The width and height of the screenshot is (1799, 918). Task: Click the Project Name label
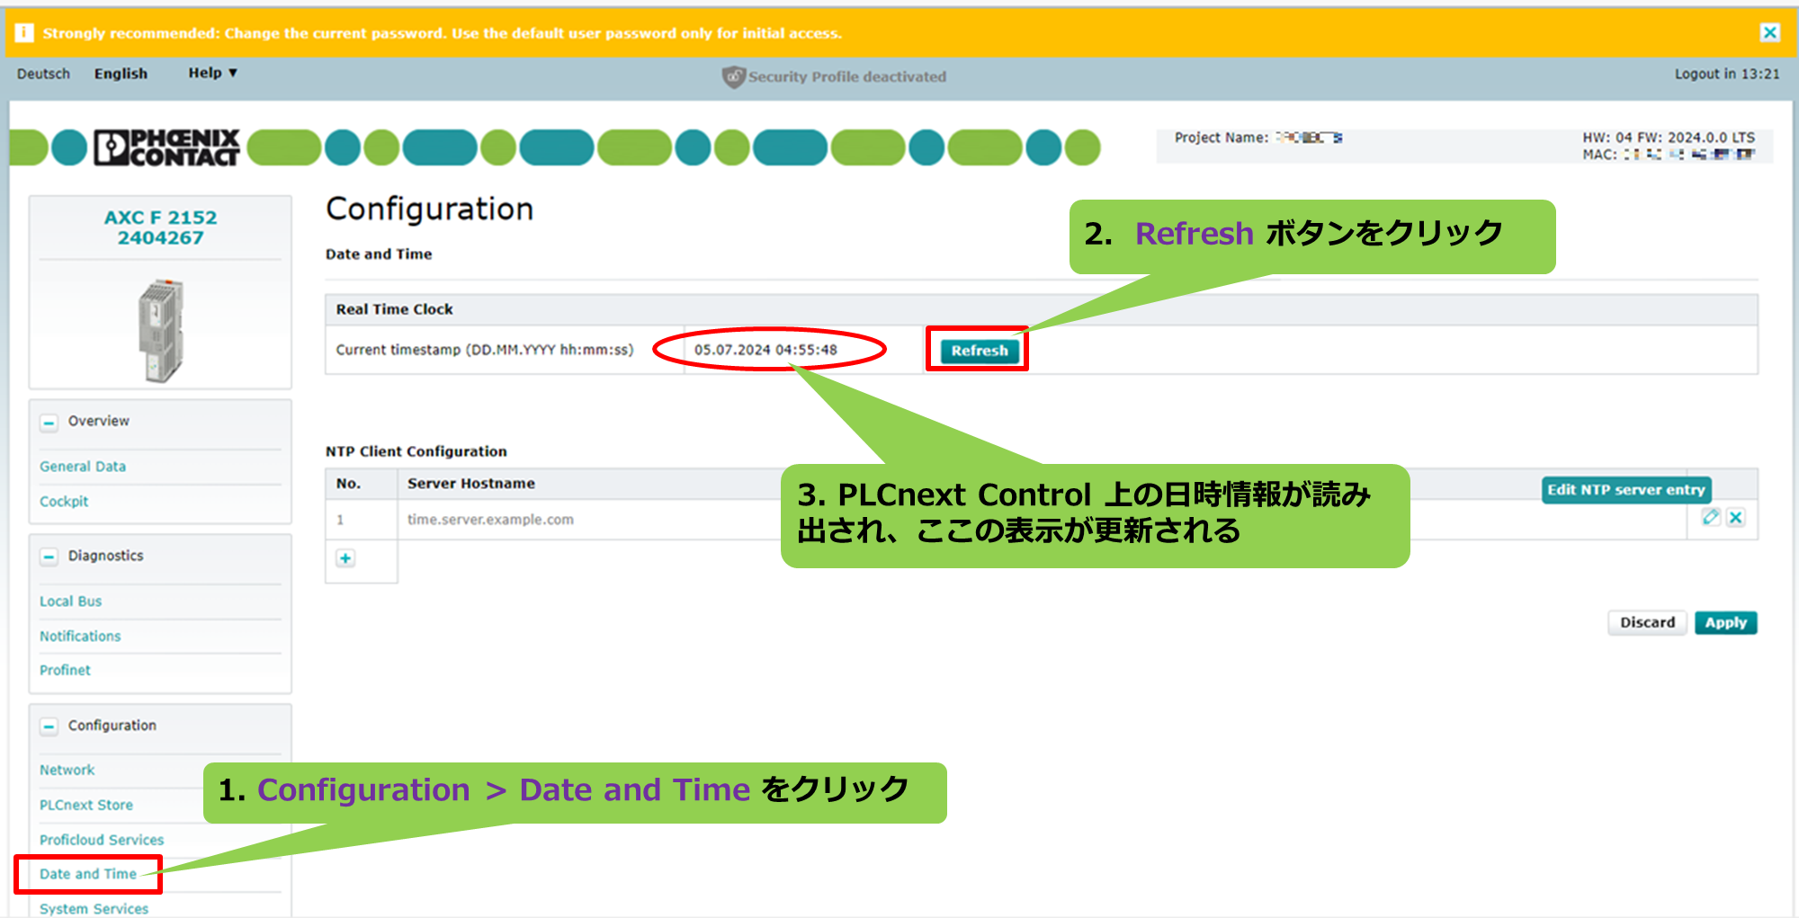pyautogui.click(x=1221, y=138)
